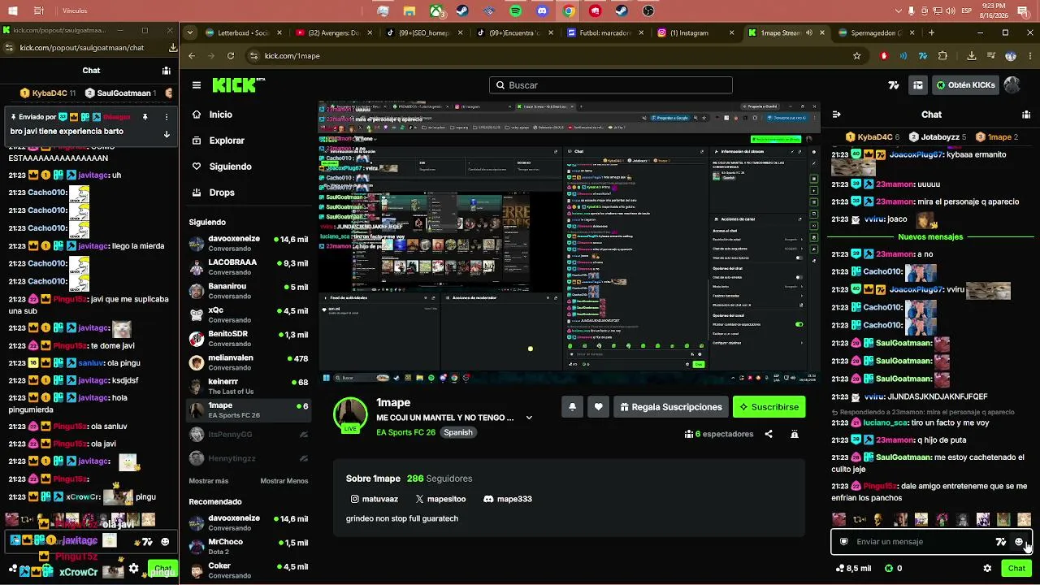Screen dimensions: 1040x585
Task: Click the 1mape streamer avatar
Action: click(350, 414)
